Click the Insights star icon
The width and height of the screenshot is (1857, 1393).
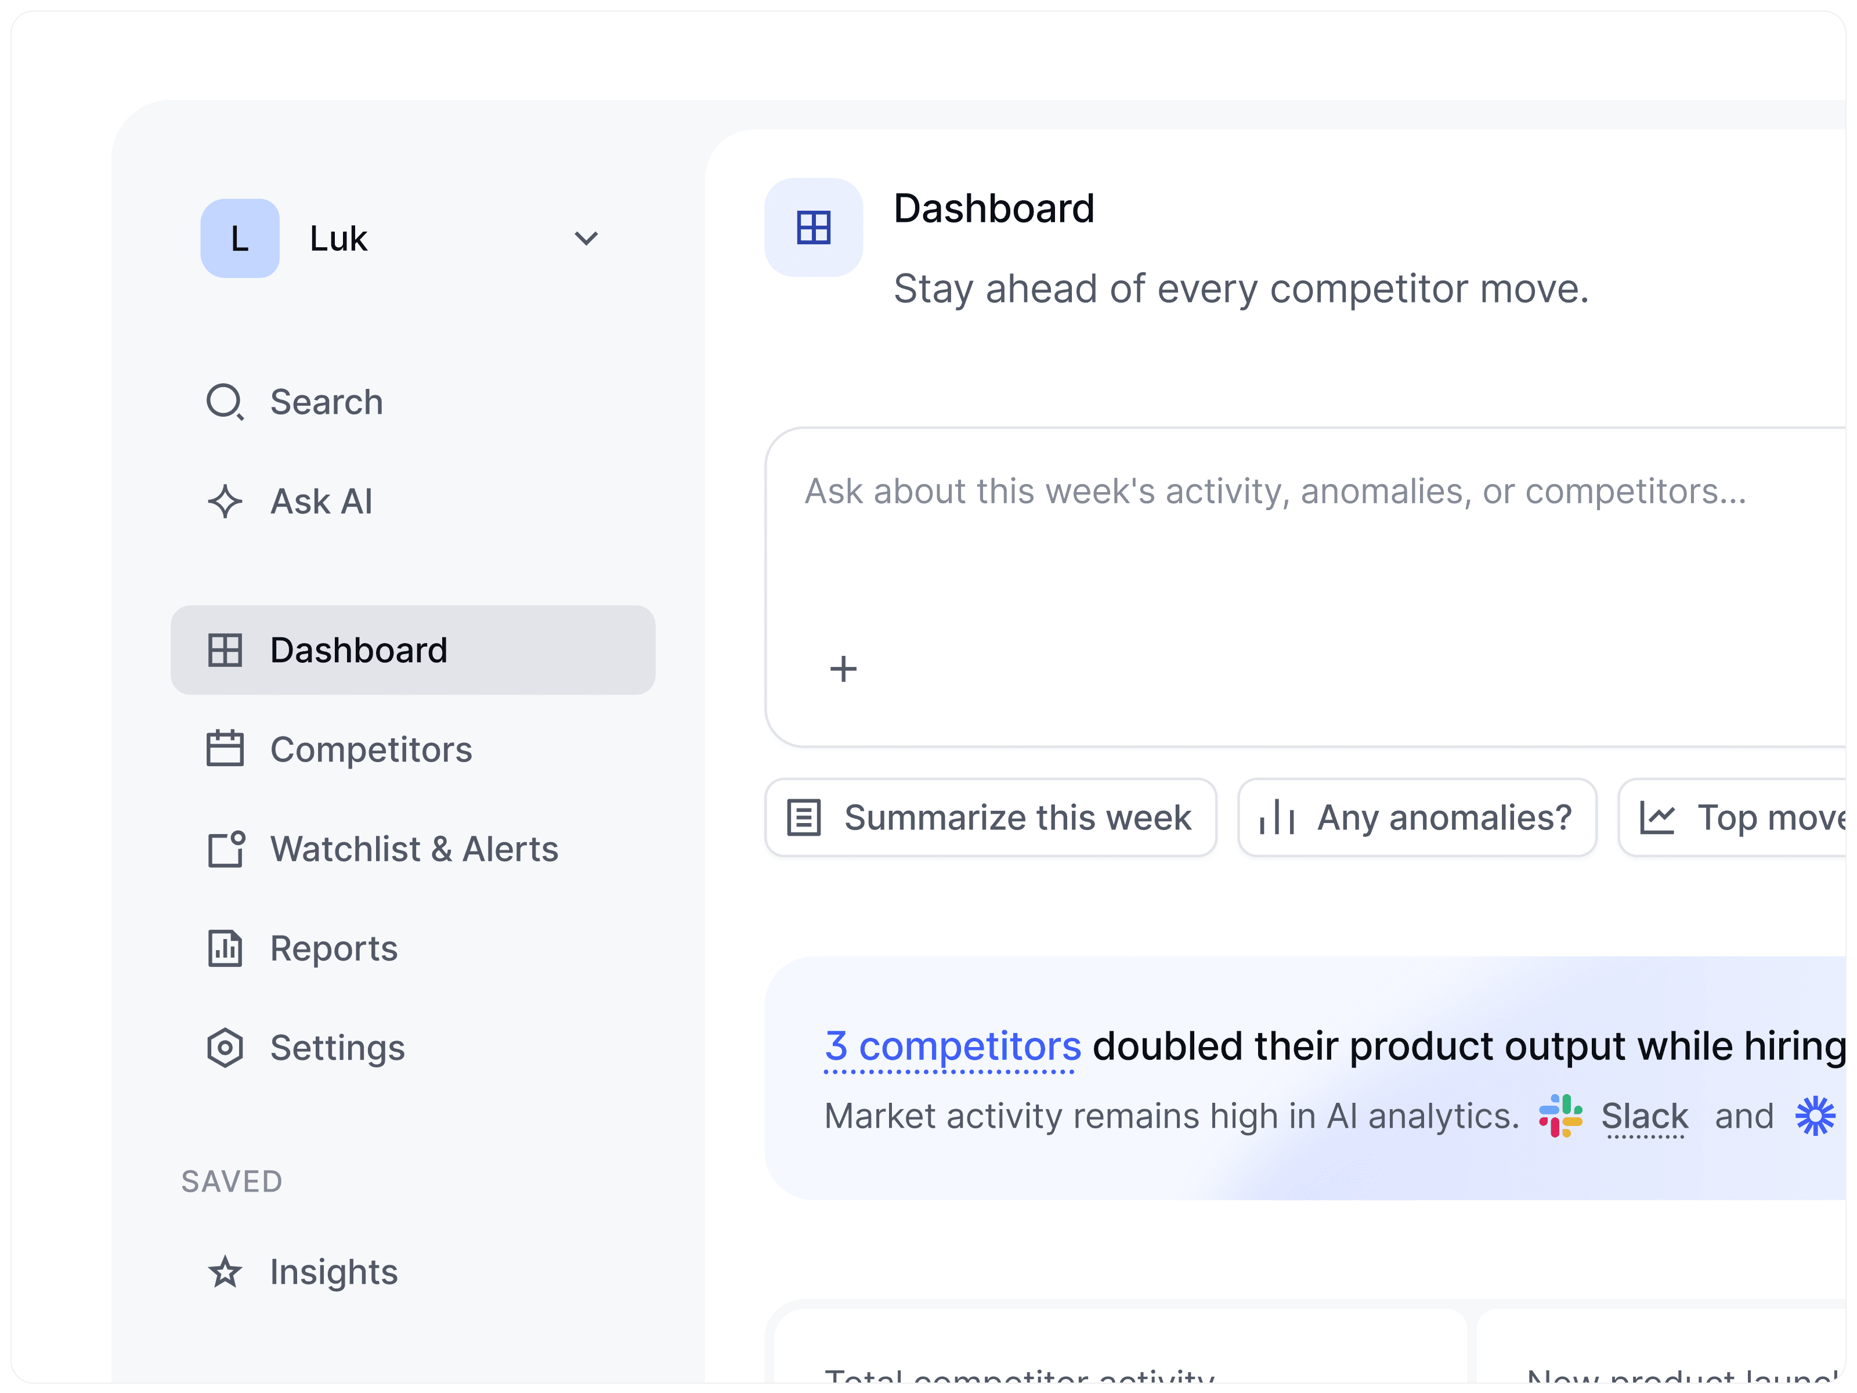point(225,1271)
